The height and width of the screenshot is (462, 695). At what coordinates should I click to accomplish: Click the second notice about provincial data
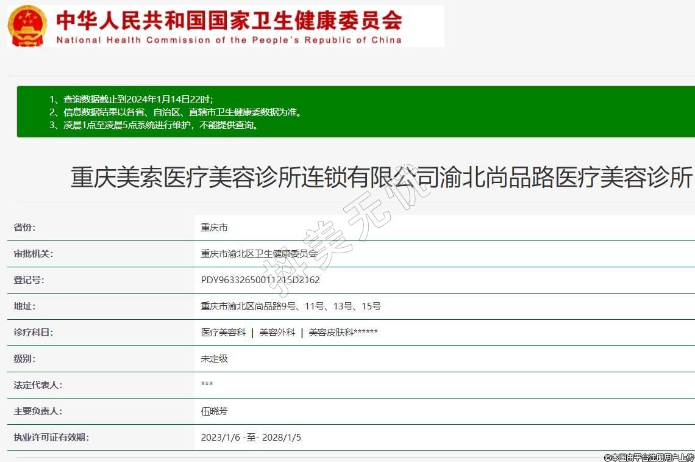175,112
